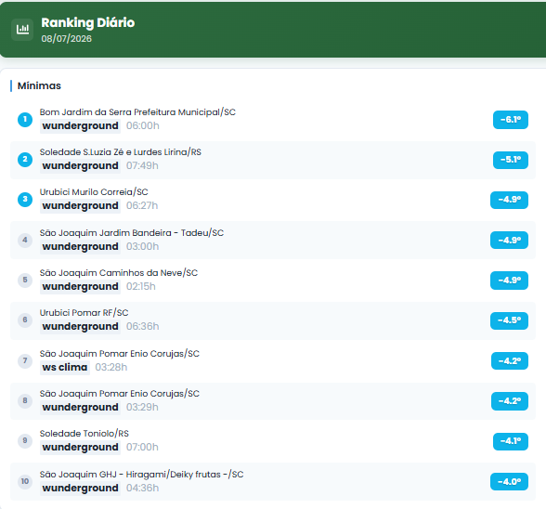546x509 pixels.
Task: Click the -4.5° temperature badge
Action: (x=509, y=320)
